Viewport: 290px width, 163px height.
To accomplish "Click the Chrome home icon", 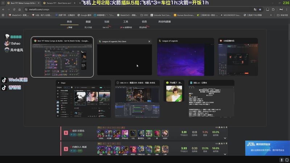I will click(20, 9).
